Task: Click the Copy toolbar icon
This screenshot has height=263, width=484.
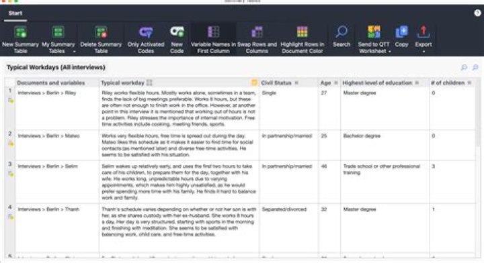Action: point(401,32)
